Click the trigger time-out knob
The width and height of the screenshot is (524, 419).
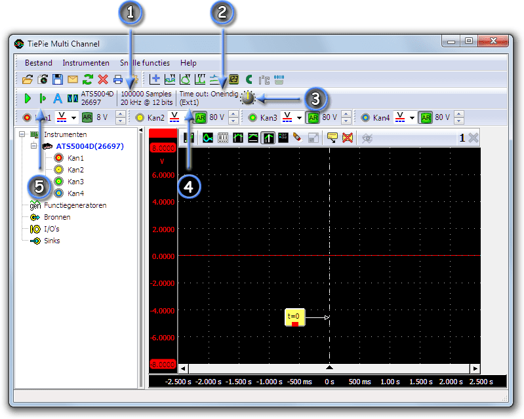point(248,98)
